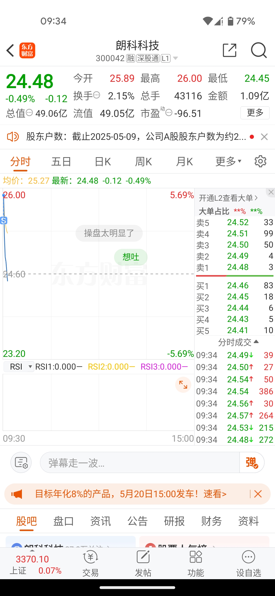Switch to 公告 tab
The height and width of the screenshot is (596, 275).
coord(137,521)
